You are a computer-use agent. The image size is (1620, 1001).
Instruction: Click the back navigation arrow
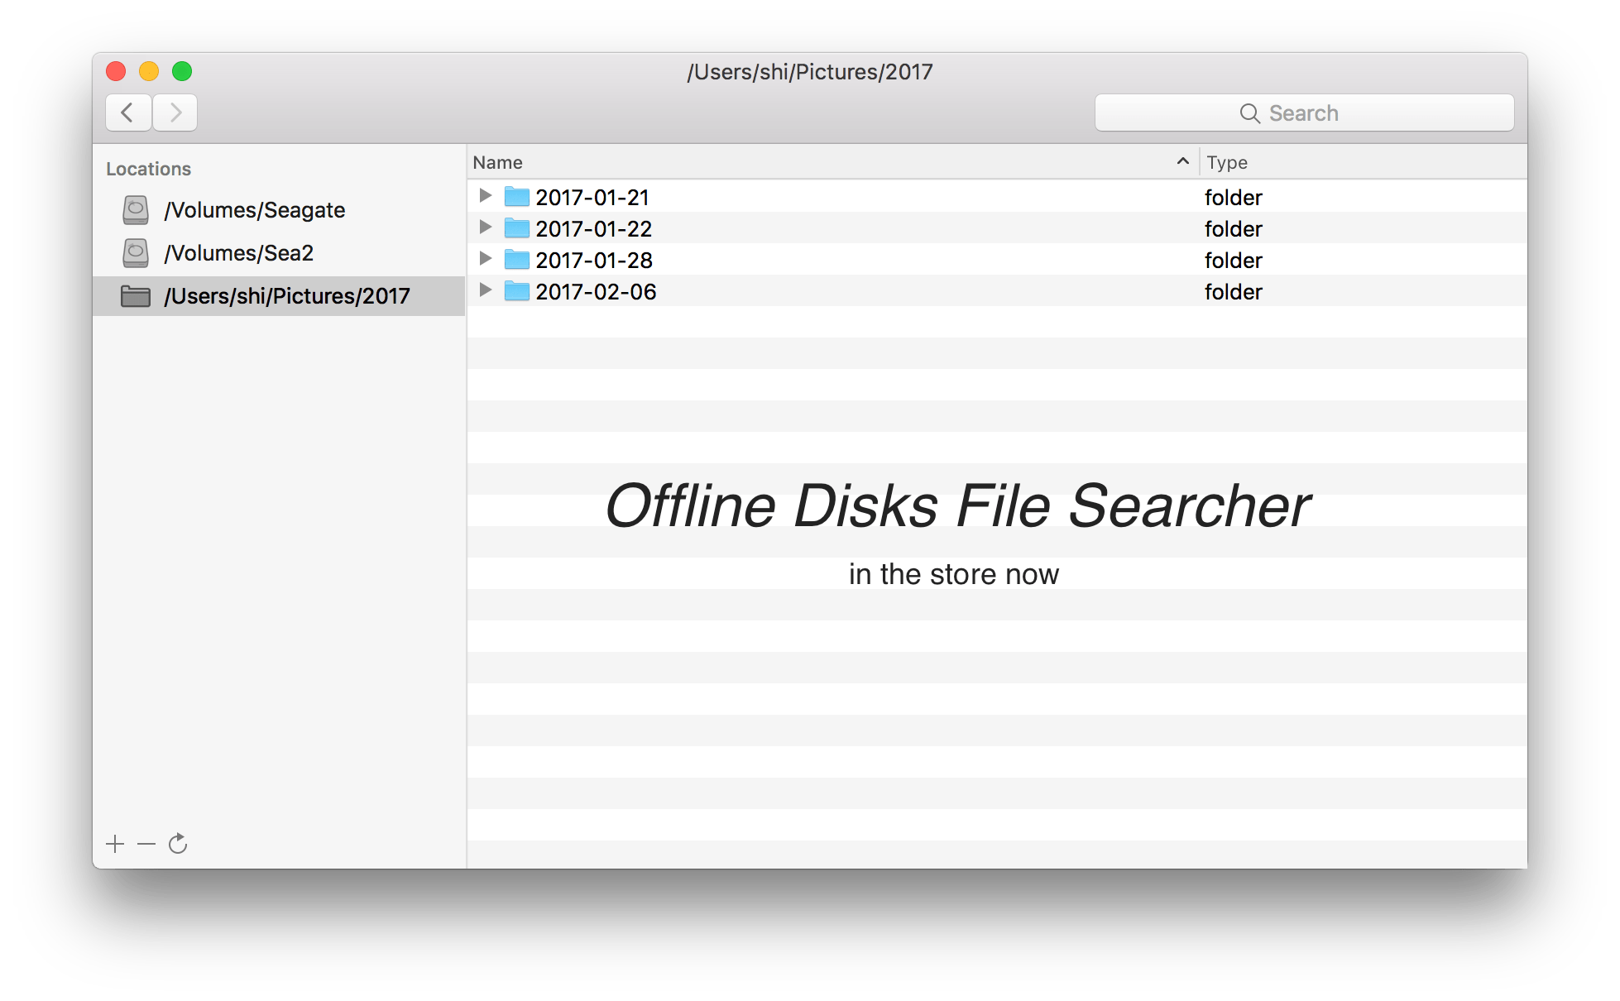tap(128, 113)
